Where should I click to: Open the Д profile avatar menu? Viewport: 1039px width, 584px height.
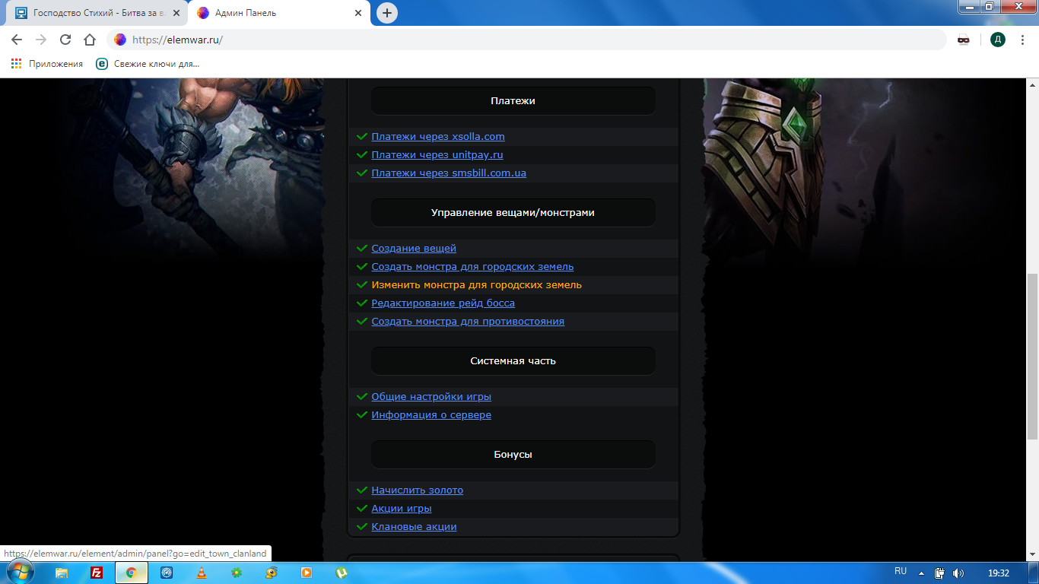(x=997, y=40)
